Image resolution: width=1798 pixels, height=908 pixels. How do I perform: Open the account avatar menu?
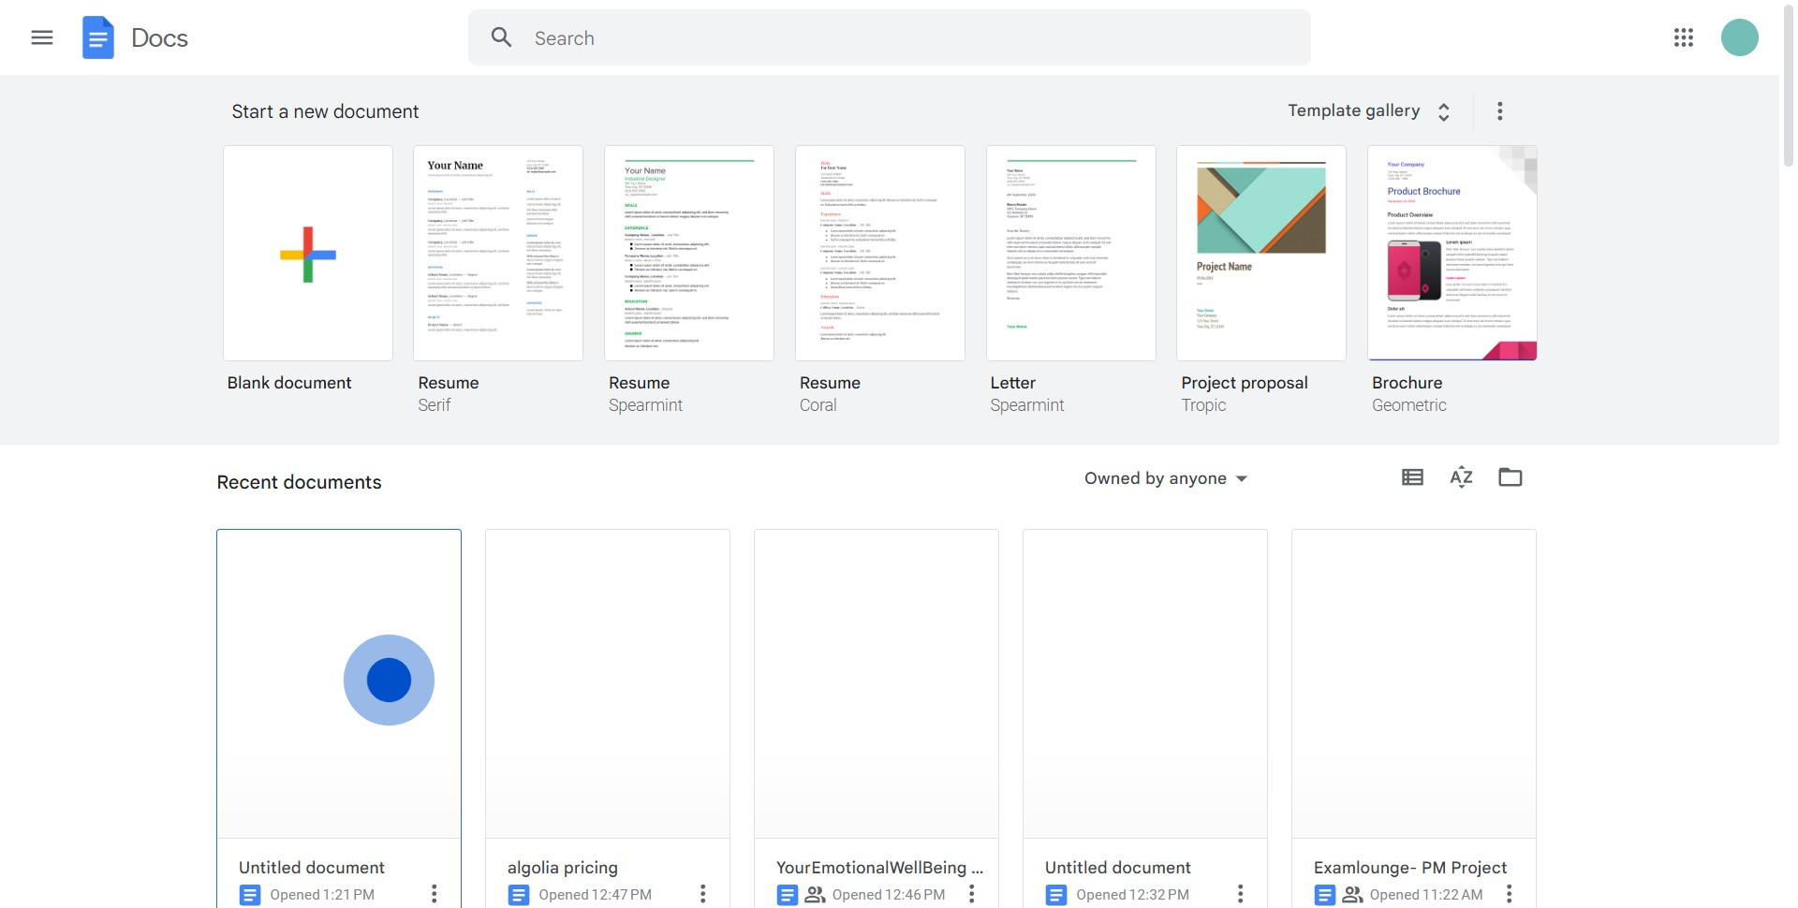pyautogui.click(x=1740, y=37)
